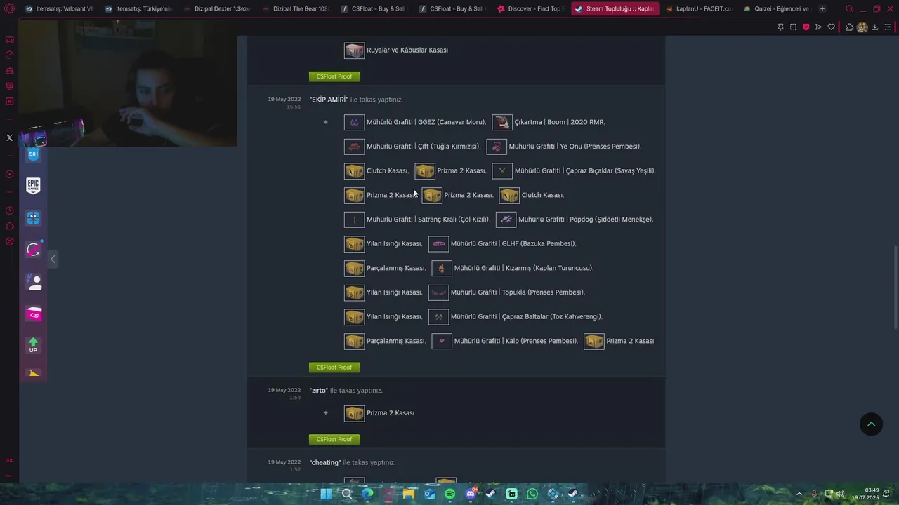The height and width of the screenshot is (505, 899).
Task: Click CSFloat Proof for the EKİP AMİRİ trade
Action: pos(334,368)
